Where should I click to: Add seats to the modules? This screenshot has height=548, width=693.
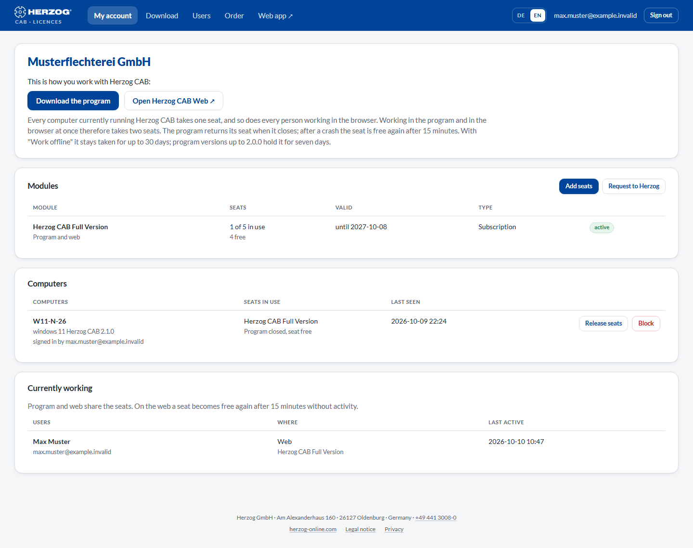[578, 186]
